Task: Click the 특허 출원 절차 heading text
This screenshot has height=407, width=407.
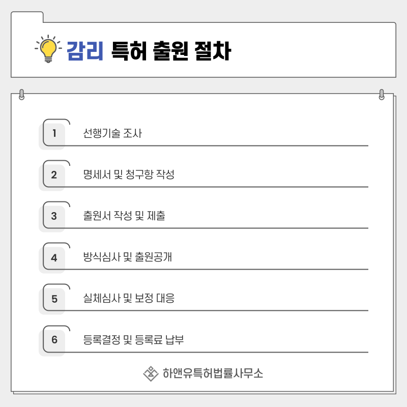Action: pos(171,51)
